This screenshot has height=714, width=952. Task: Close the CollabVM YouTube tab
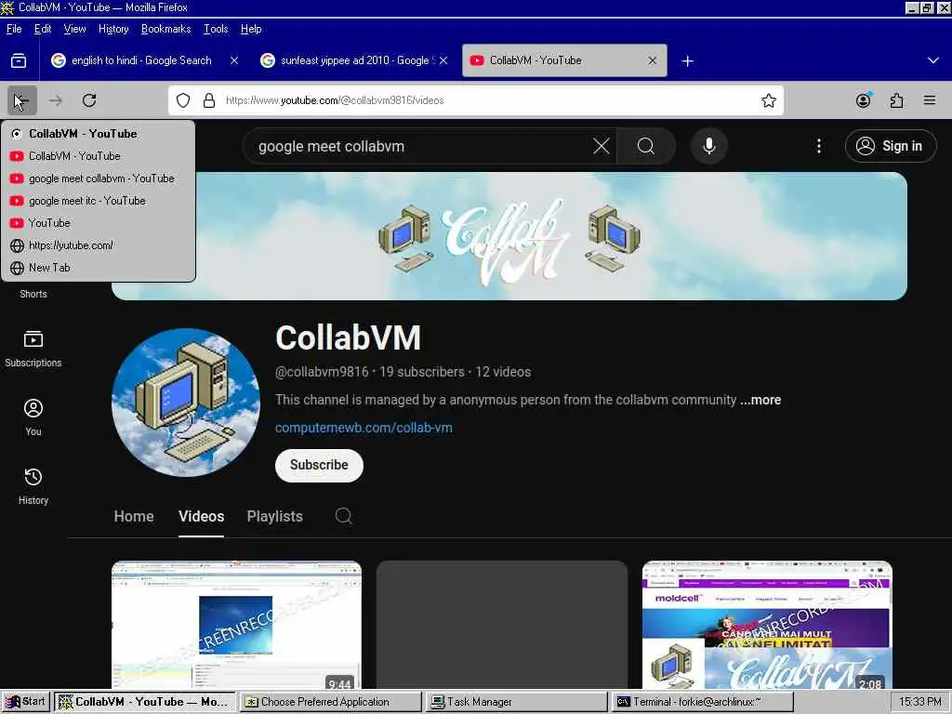[652, 60]
